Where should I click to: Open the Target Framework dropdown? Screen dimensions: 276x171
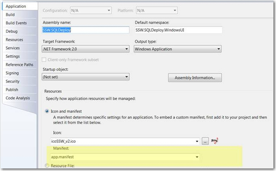[x=86, y=49]
